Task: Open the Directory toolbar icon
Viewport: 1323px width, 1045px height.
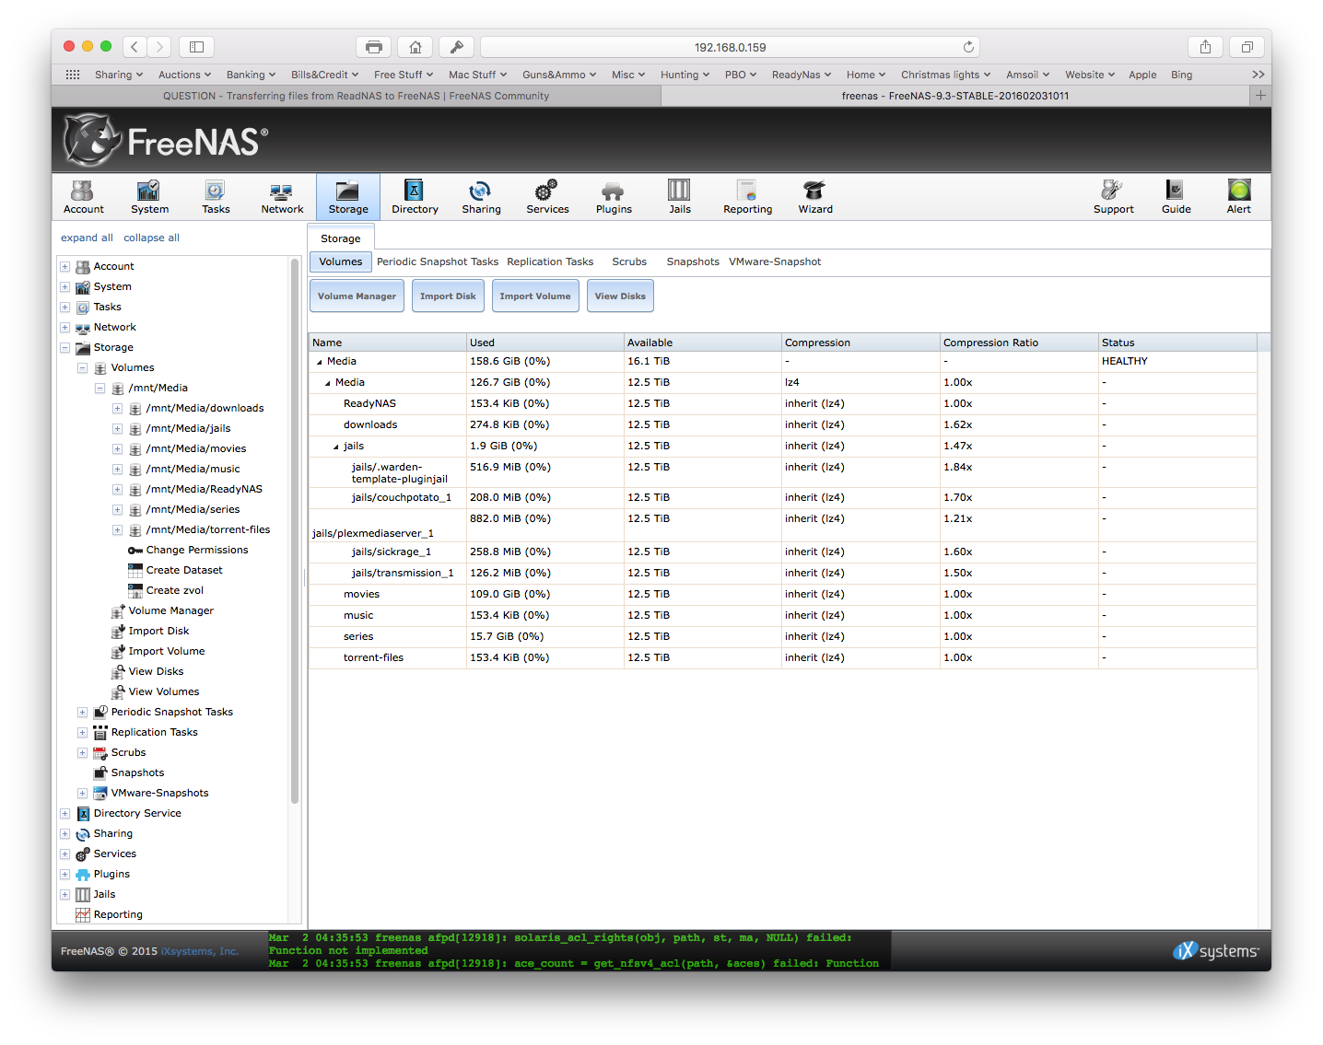Action: (415, 197)
